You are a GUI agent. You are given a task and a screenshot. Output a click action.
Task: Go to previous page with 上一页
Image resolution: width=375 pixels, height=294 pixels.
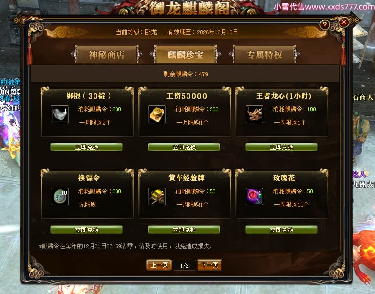159,265
